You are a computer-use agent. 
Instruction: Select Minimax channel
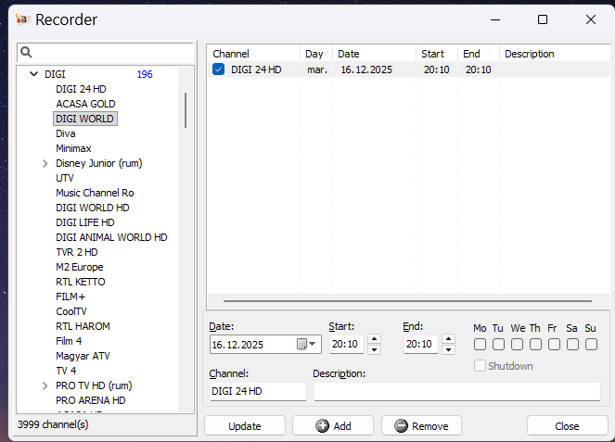(x=73, y=148)
